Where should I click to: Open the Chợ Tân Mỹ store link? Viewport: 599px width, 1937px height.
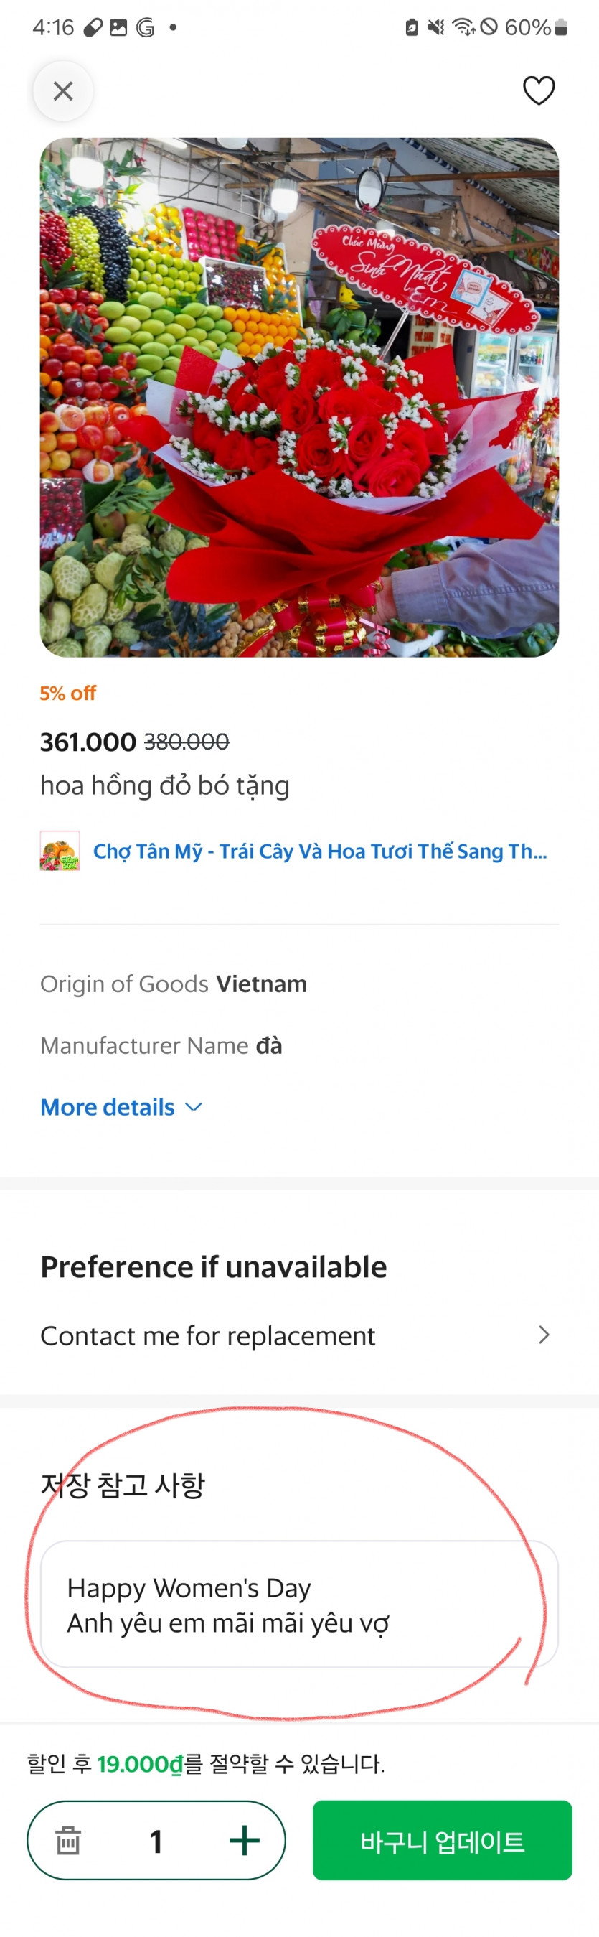point(319,851)
